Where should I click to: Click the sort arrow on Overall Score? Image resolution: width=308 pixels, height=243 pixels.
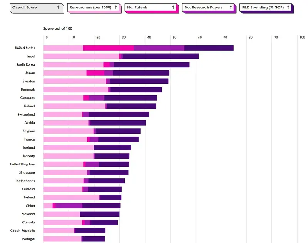59,7
